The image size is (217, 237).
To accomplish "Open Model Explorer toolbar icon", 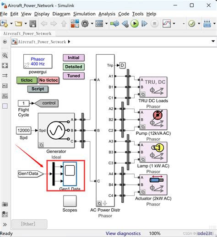I will pyautogui.click(x=99, y=24).
